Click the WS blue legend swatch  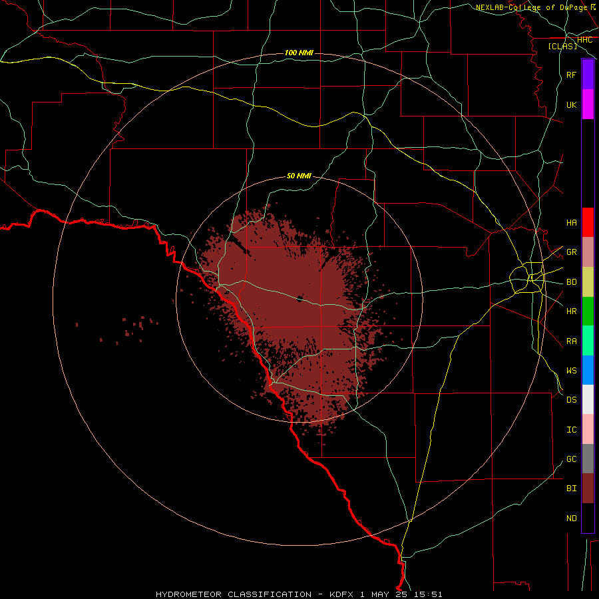click(588, 370)
